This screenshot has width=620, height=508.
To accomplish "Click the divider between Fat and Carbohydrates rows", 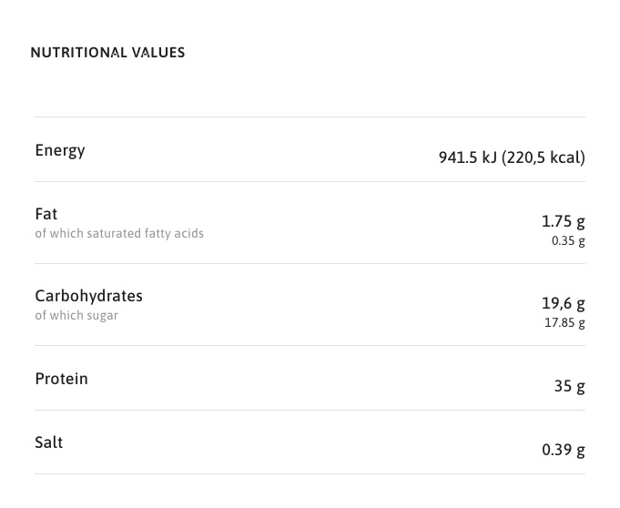I will pos(310,264).
